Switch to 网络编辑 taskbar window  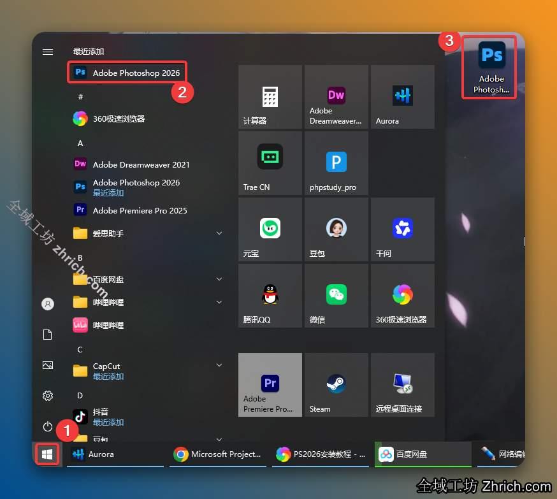pos(501,454)
